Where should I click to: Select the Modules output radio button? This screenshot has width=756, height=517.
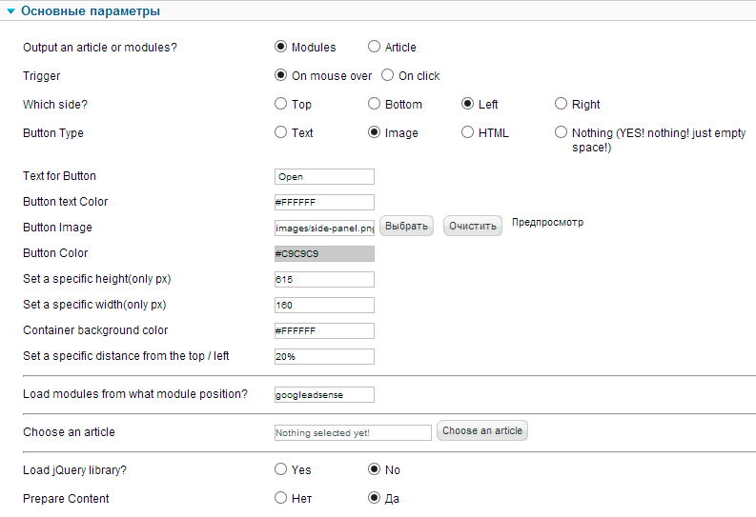pos(280,47)
